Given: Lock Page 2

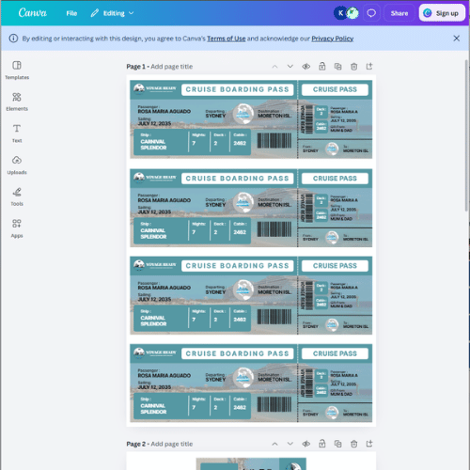Looking at the screenshot, I should (322, 444).
